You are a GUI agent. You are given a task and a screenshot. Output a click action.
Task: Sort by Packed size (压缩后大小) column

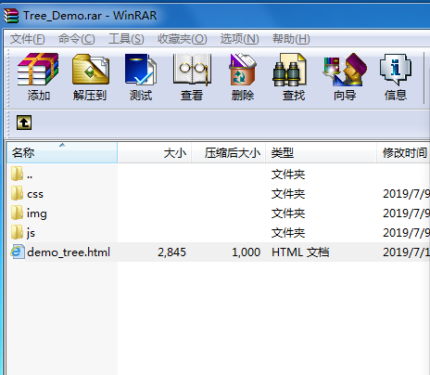[x=229, y=152]
